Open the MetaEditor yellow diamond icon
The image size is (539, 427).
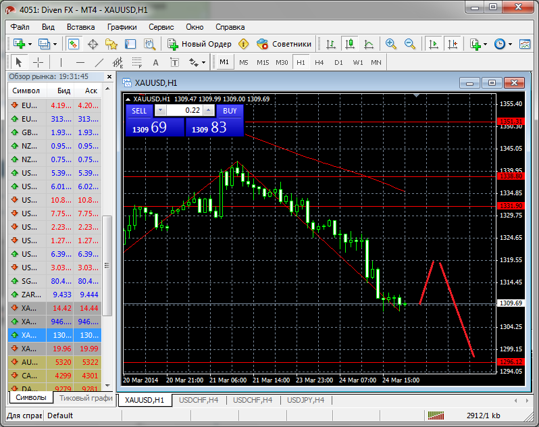point(243,44)
